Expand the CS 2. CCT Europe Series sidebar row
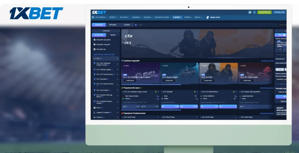The image size is (299, 153). pyautogui.click(x=117, y=74)
